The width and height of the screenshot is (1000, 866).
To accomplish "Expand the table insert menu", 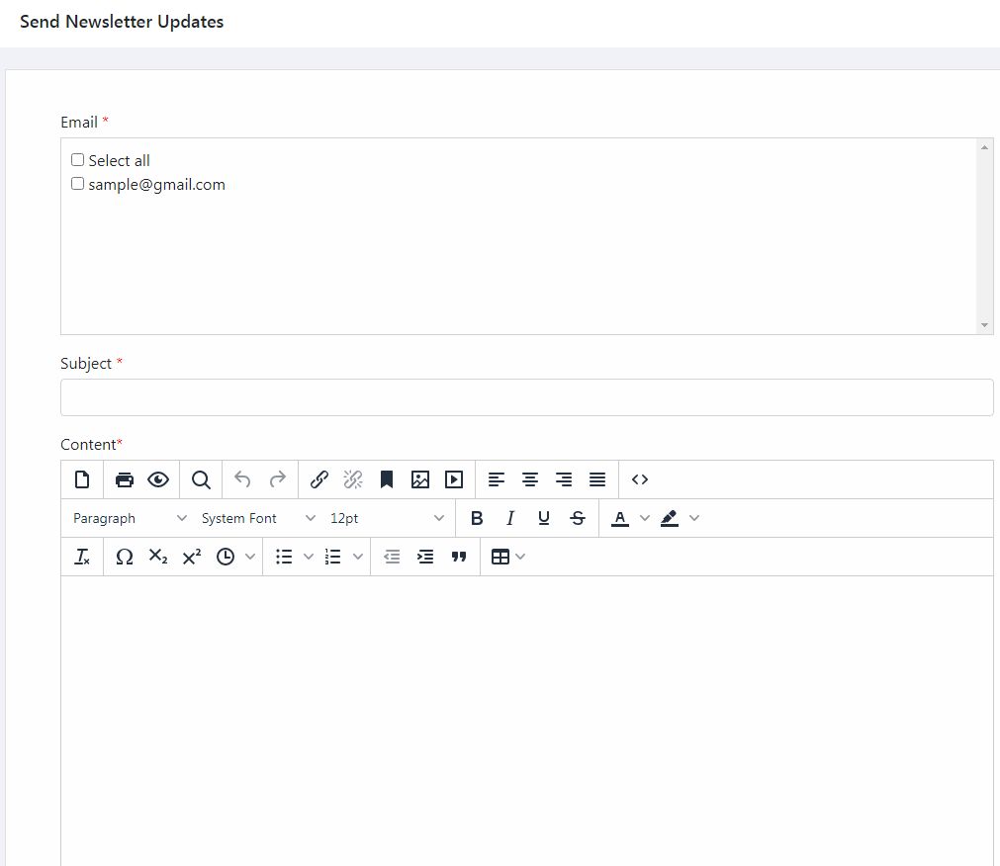I will (x=508, y=557).
